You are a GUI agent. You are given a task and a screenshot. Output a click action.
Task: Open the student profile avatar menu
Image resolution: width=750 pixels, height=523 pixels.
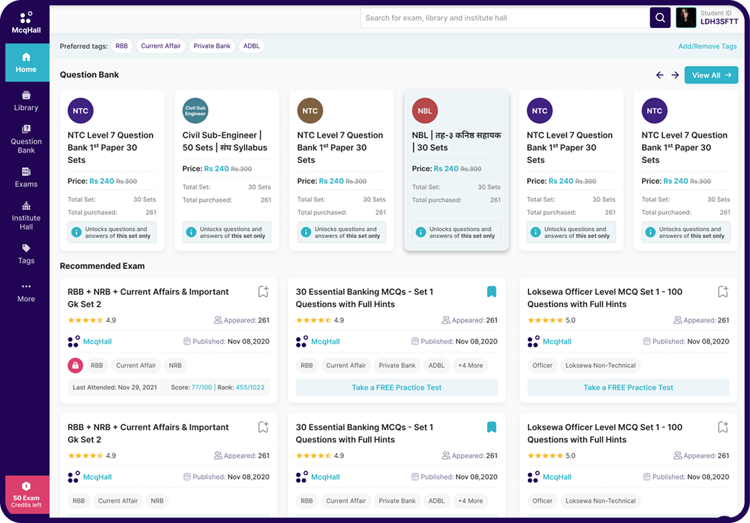[686, 18]
